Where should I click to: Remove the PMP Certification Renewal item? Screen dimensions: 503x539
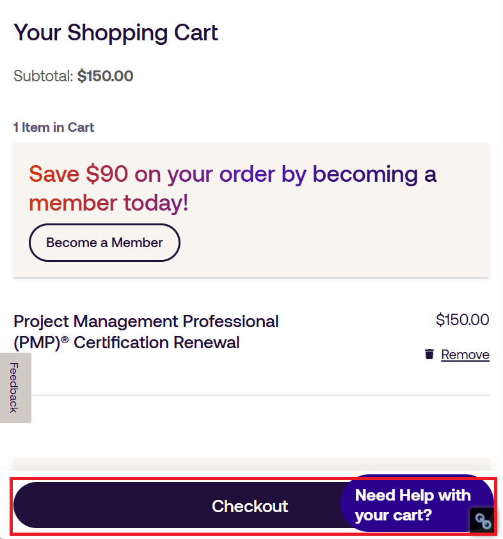[x=465, y=355]
